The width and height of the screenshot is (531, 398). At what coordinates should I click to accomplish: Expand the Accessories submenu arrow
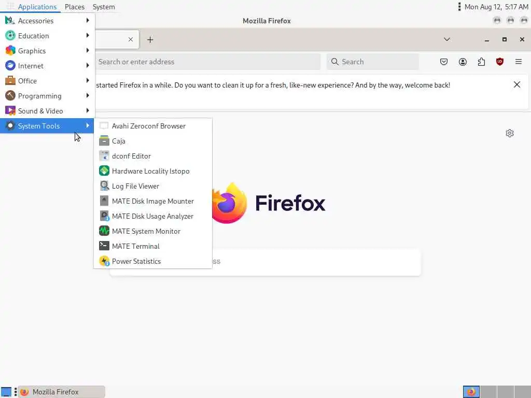88,20
